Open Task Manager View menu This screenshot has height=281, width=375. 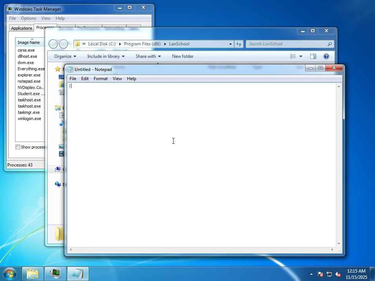[46, 18]
